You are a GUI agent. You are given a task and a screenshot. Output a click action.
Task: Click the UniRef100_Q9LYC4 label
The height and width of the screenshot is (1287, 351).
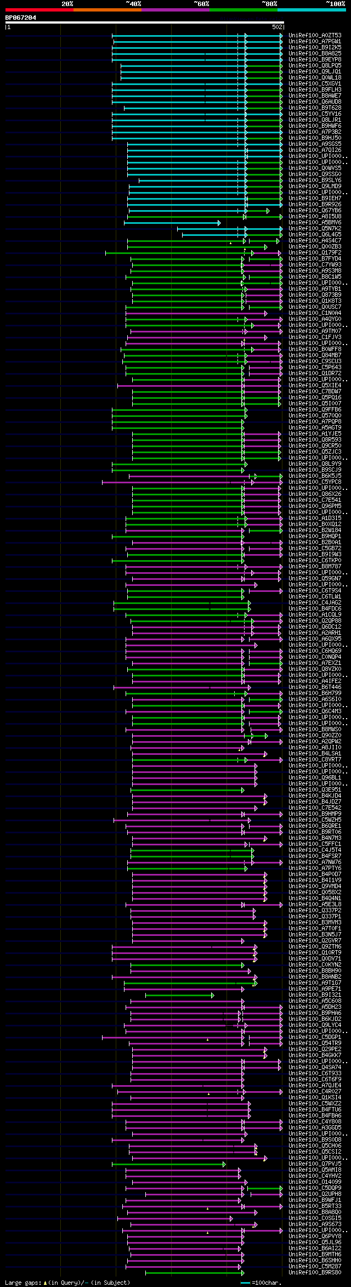[x=315, y=1025]
